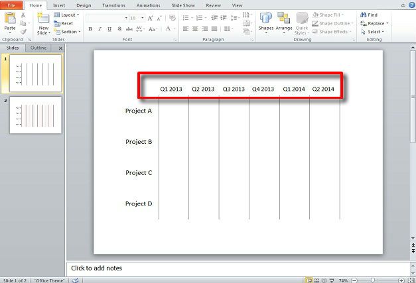Click Find in Editing group

coord(369,15)
